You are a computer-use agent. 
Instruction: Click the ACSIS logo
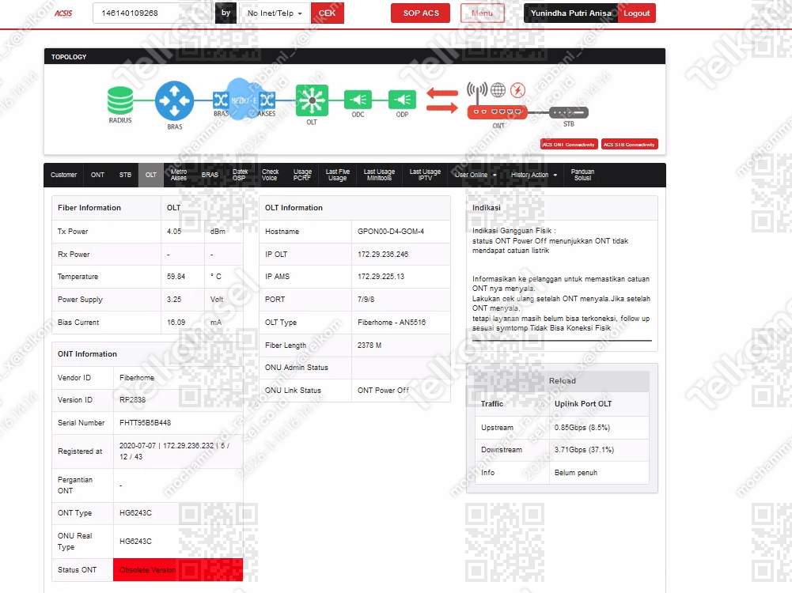[63, 13]
